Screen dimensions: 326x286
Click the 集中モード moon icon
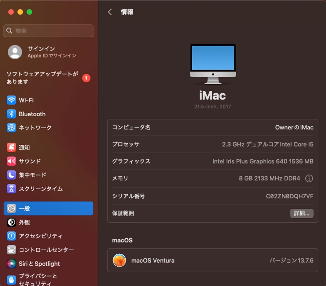click(11, 175)
